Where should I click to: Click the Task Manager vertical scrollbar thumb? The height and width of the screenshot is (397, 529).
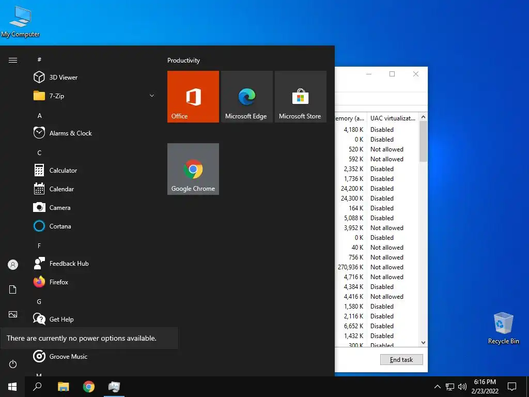pos(424,141)
